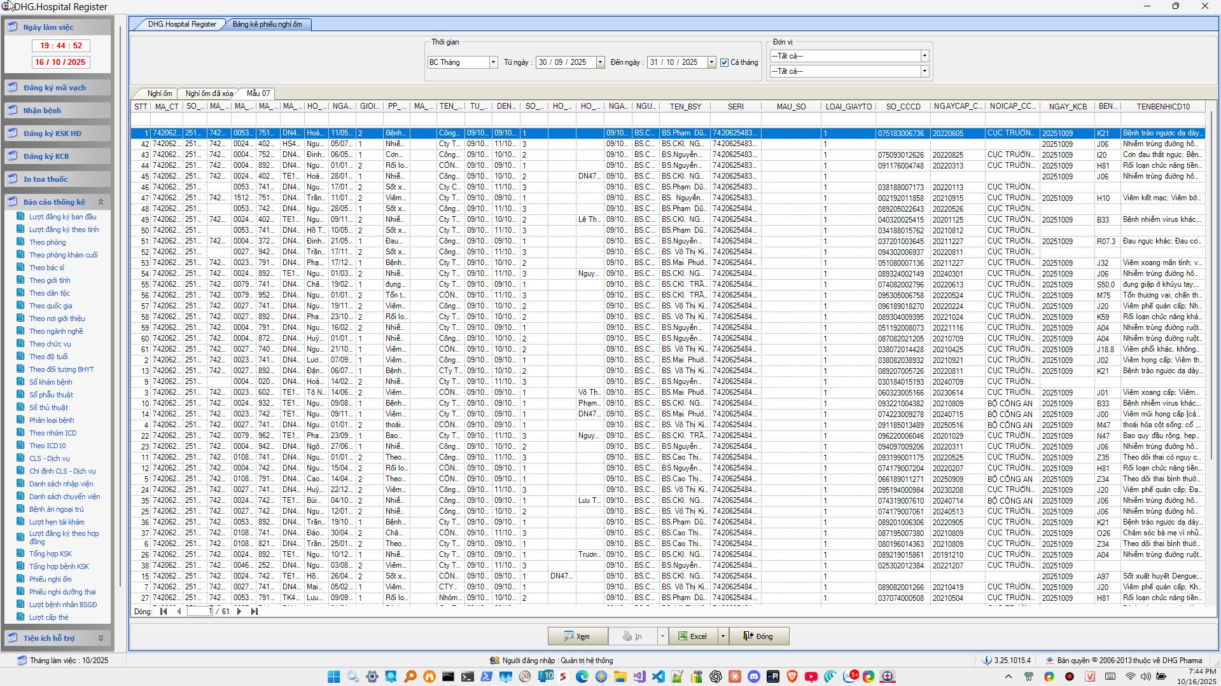This screenshot has width=1221, height=686.
Task: Collapse the Báo cáo thống kê section
Action: pyautogui.click(x=101, y=202)
